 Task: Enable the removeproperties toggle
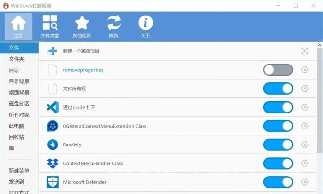[278, 70]
